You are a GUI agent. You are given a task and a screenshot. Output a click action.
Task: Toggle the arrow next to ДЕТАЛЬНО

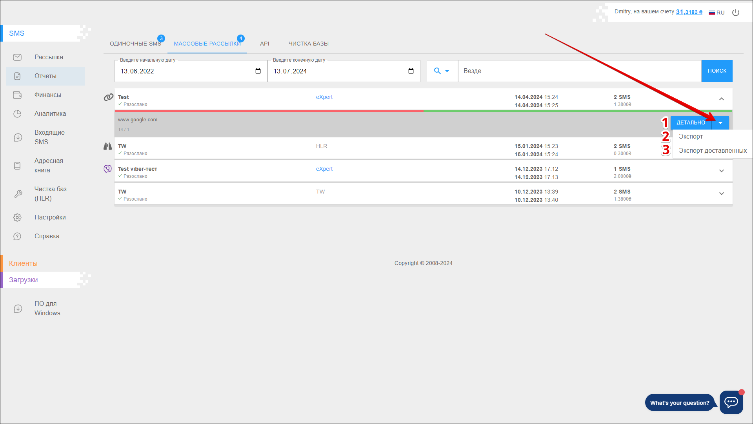point(720,123)
